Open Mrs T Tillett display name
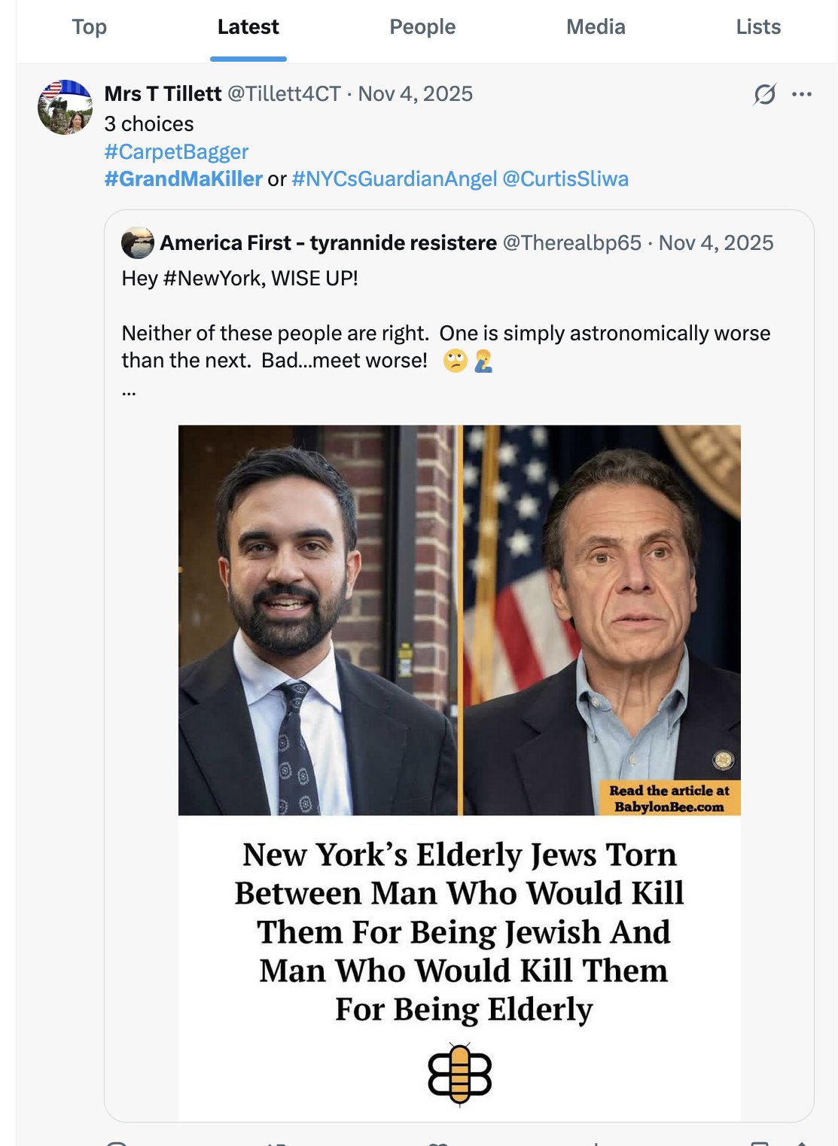The image size is (838, 1146). pyautogui.click(x=163, y=94)
